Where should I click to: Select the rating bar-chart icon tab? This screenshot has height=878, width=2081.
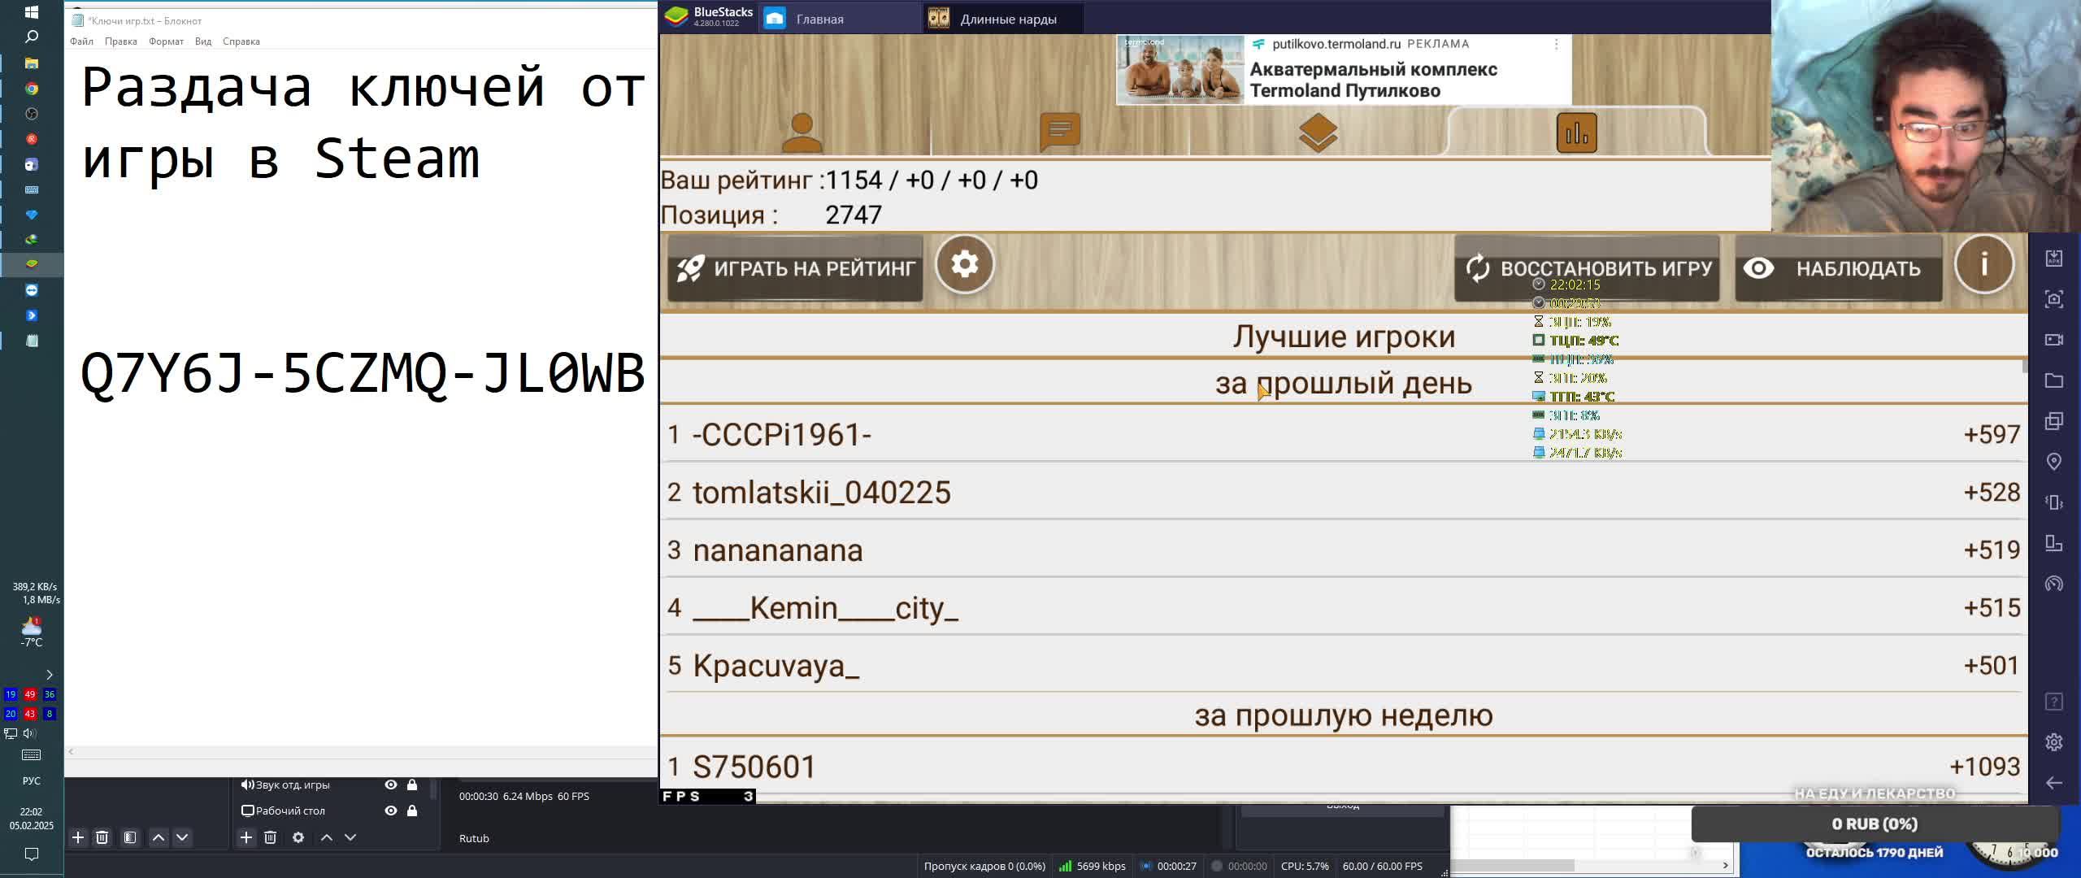pos(1576,133)
